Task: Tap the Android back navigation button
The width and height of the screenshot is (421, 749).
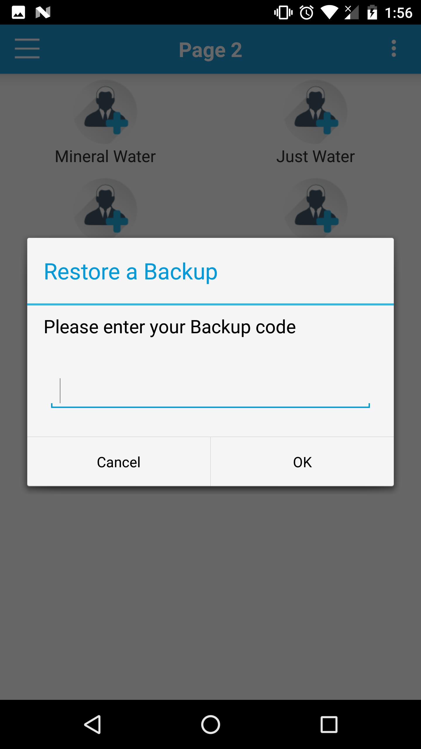Action: (93, 724)
